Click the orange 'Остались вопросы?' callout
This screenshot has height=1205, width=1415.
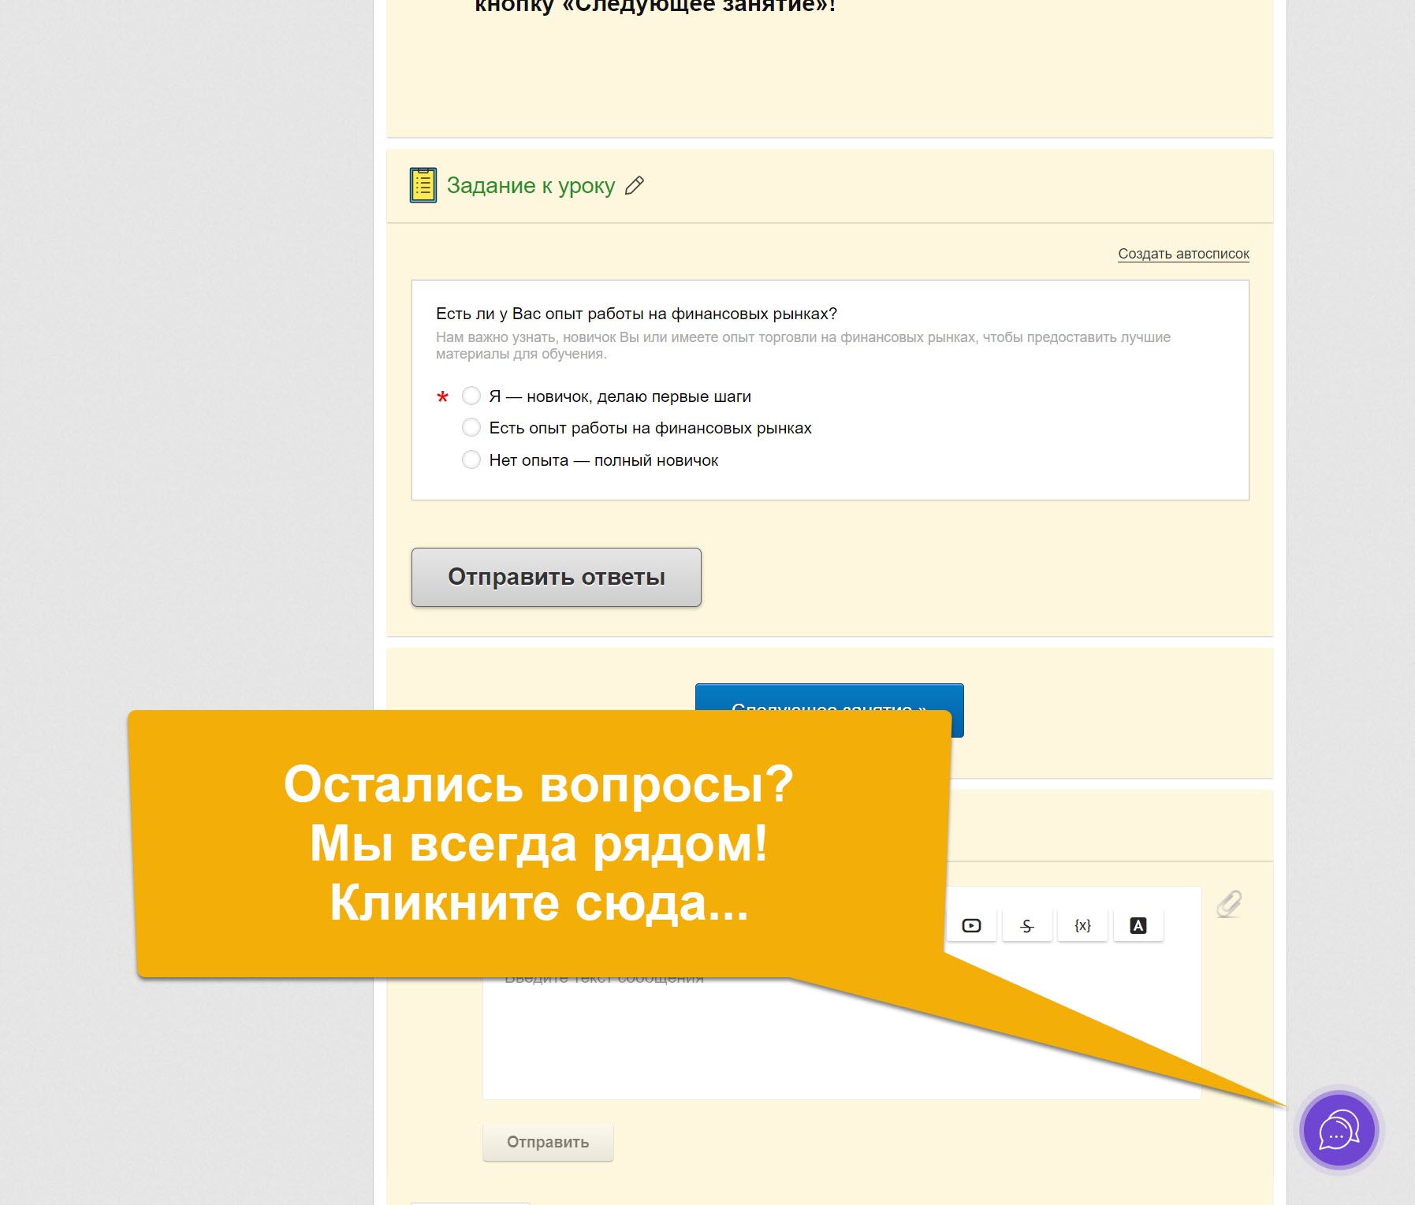pos(539,843)
